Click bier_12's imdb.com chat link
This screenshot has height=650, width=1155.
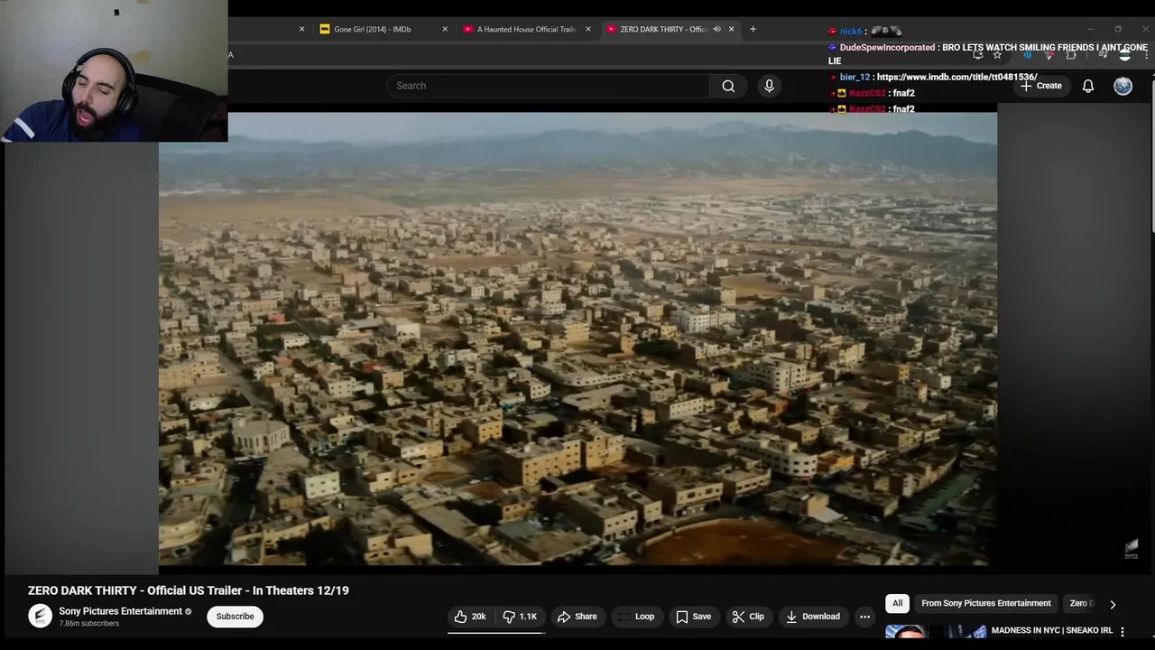pos(956,78)
